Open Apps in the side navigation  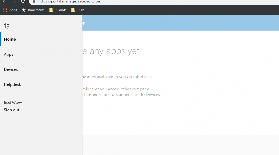pos(41,54)
